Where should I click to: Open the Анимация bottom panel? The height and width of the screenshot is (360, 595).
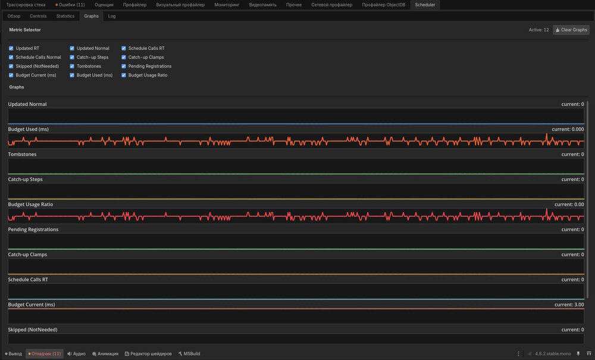point(105,353)
